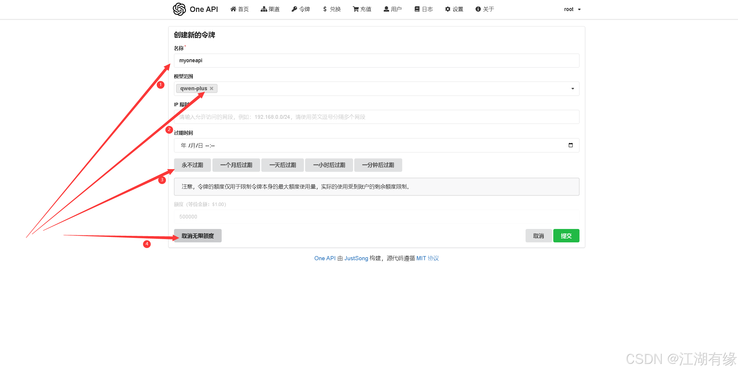This screenshot has height=371, width=738.
Task: Set expiry to 一个月后过期
Action: pos(236,165)
